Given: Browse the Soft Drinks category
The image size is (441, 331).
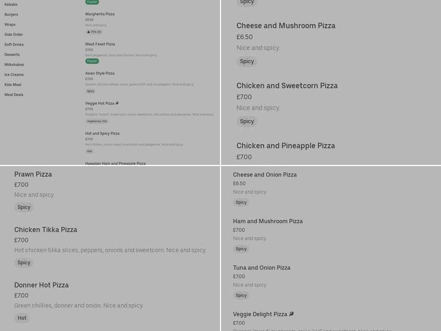Looking at the screenshot, I should (13, 44).
